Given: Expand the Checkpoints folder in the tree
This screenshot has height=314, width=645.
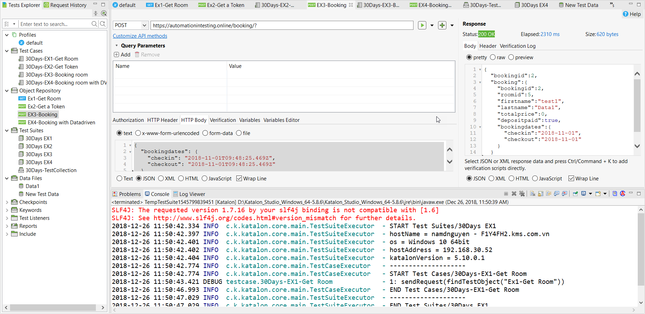Looking at the screenshot, I should (x=7, y=202).
